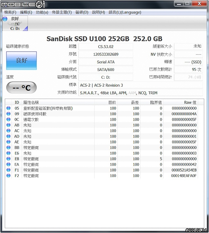The height and width of the screenshot is (233, 209).
Task: Minimize the window
Action: point(179,4)
